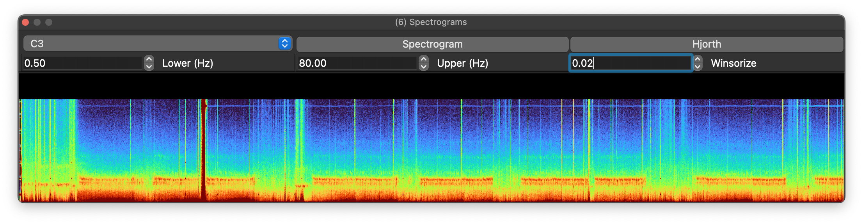863x224 pixels.
Task: Click the Upper (Hz) label
Action: point(463,63)
